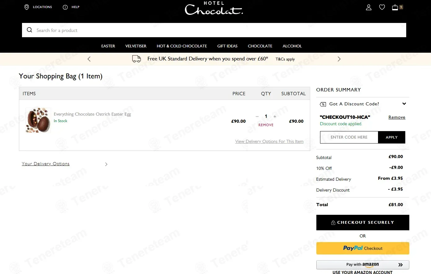The width and height of the screenshot is (431, 274).
Task: Collapse Got A Discount Code section
Action: point(404,104)
